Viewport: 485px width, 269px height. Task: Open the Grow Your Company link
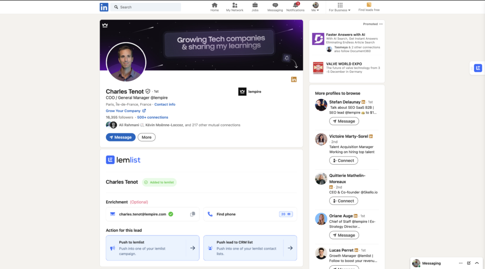click(126, 111)
